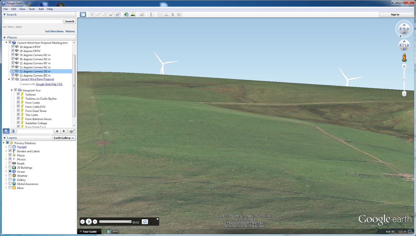
Task: Toggle the sidebar visibility button
Action: (83, 15)
